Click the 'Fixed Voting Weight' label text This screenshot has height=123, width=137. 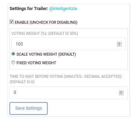pos(36,63)
